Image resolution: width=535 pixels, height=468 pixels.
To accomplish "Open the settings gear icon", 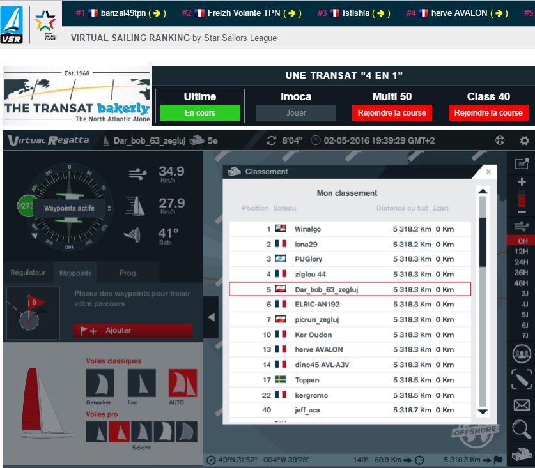I will (524, 140).
